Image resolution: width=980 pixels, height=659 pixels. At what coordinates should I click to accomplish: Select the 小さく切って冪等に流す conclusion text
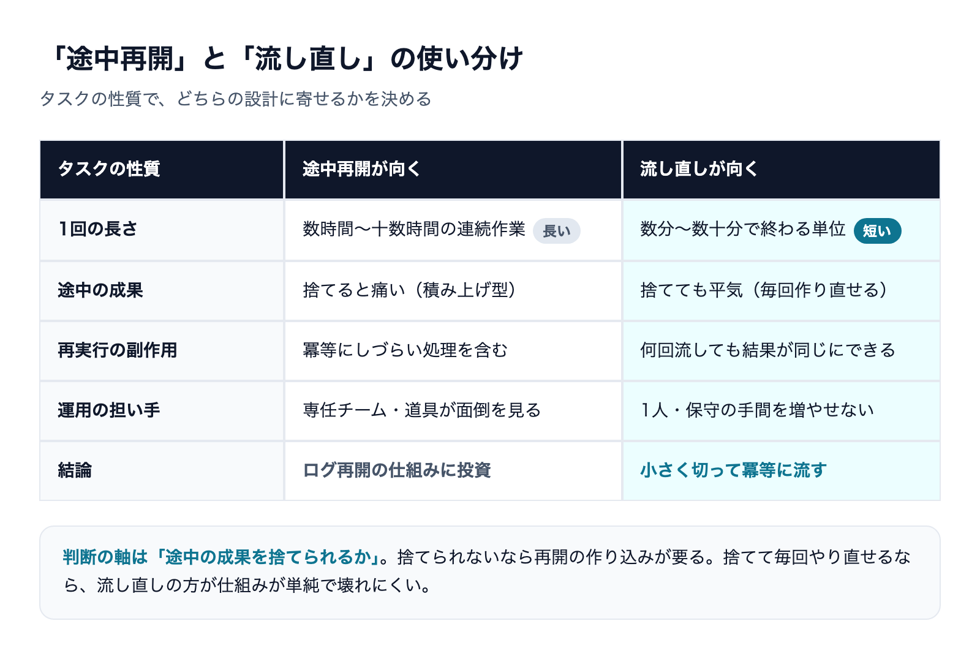[x=733, y=470]
